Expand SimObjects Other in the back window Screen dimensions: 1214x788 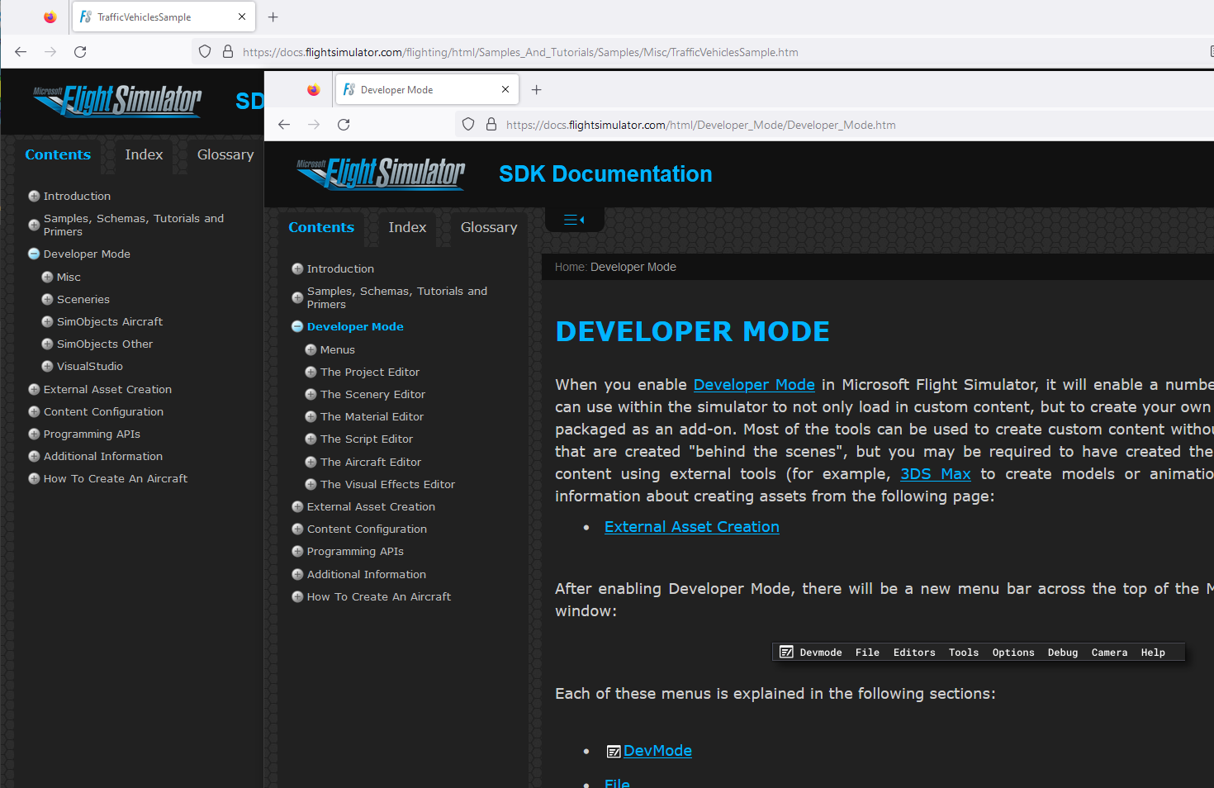coord(47,344)
